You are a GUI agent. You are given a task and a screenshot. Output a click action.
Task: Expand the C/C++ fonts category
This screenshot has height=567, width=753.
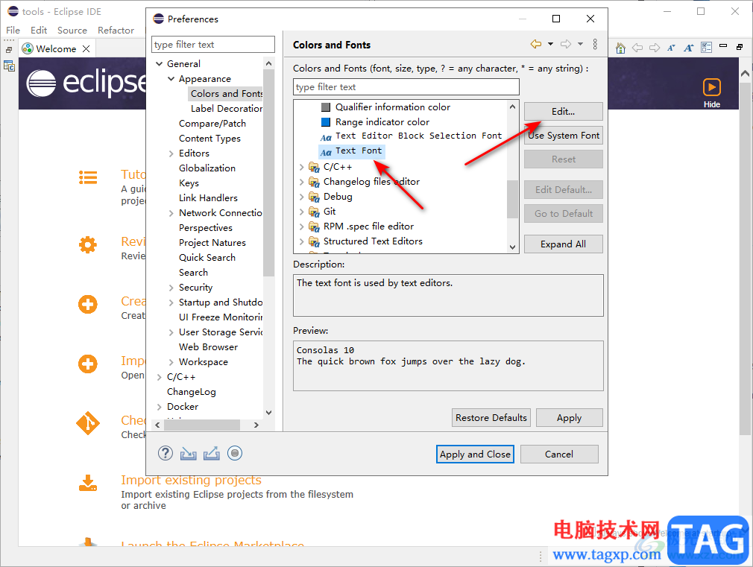(x=301, y=167)
